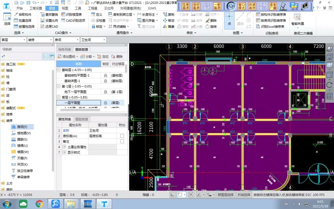Toggle lock for 基础详图-1 drawing
The image size is (334, 209).
[105, 81]
